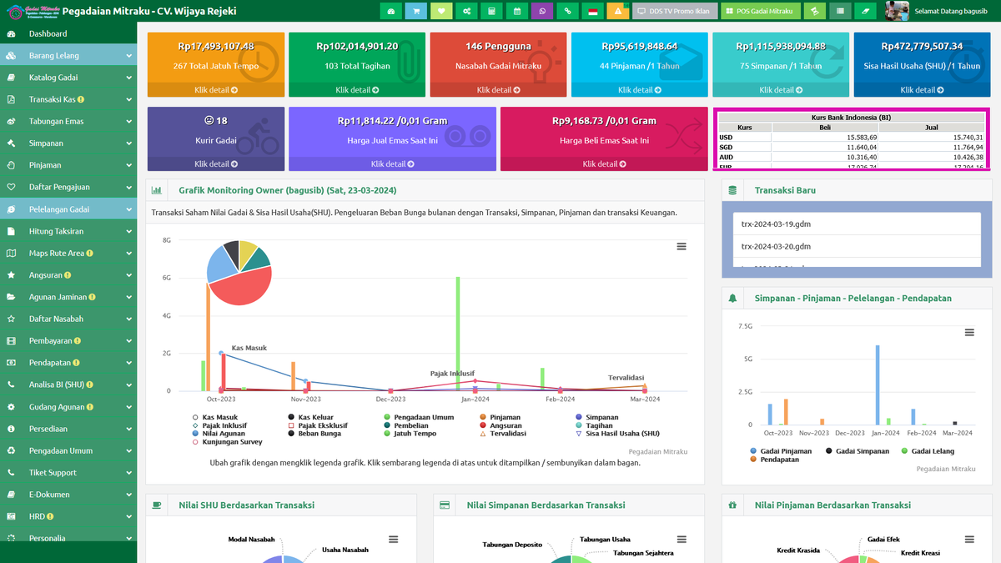Expand Pembayaran sidebar chevron
Viewport: 1001px width, 563px height.
129,341
